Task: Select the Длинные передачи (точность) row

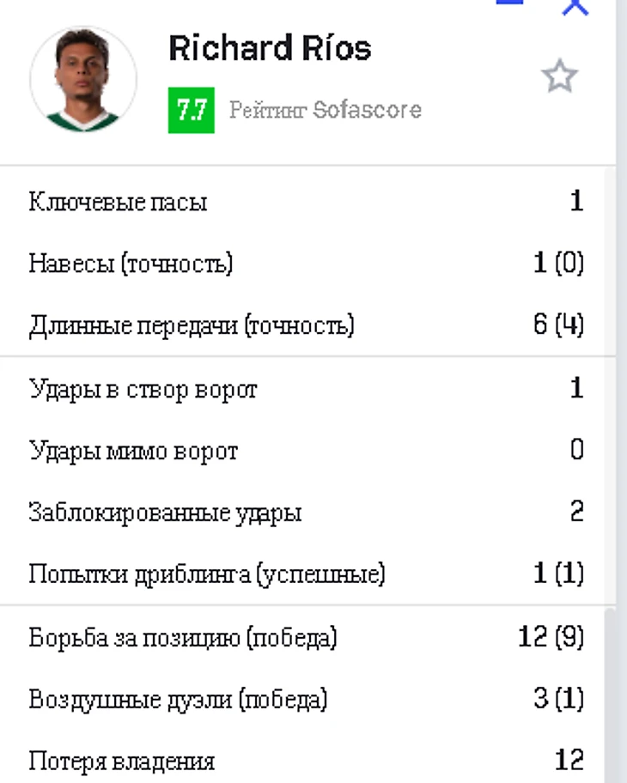Action: (x=307, y=325)
